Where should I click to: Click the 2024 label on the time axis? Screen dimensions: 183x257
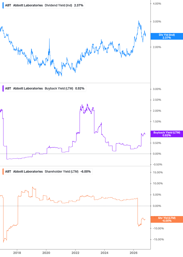click(x=104, y=253)
